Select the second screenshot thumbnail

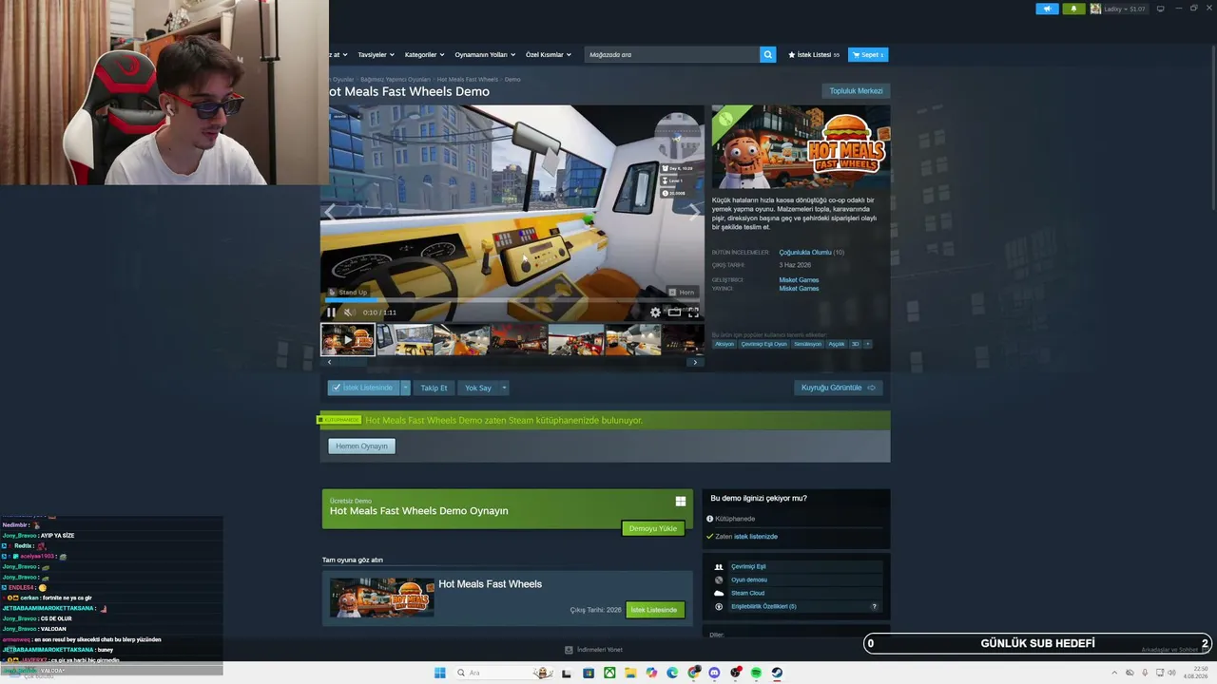(405, 339)
